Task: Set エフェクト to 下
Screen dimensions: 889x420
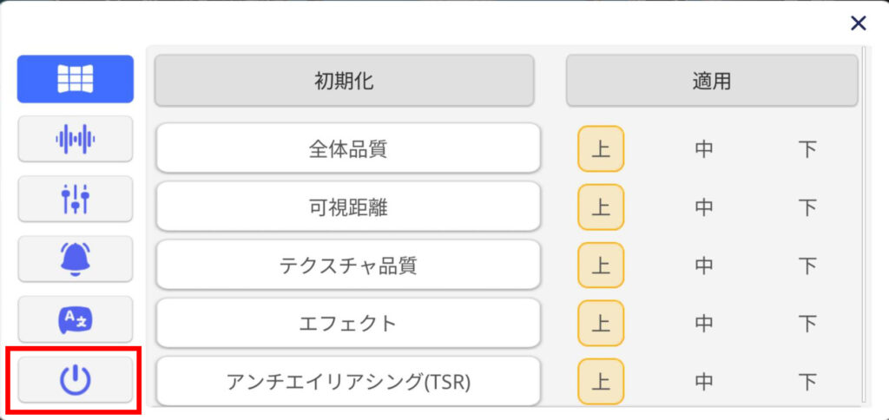Action: click(x=807, y=324)
